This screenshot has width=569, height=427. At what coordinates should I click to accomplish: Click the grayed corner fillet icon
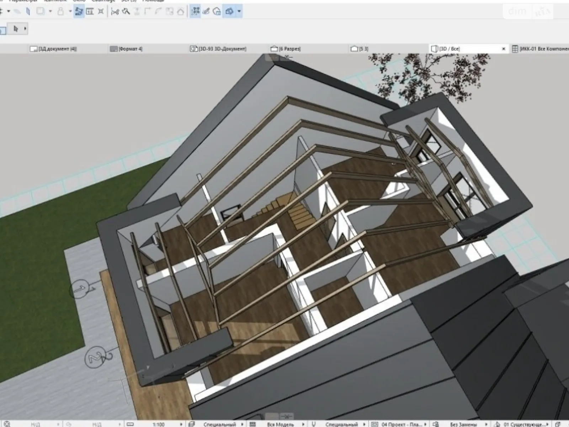tap(148, 12)
